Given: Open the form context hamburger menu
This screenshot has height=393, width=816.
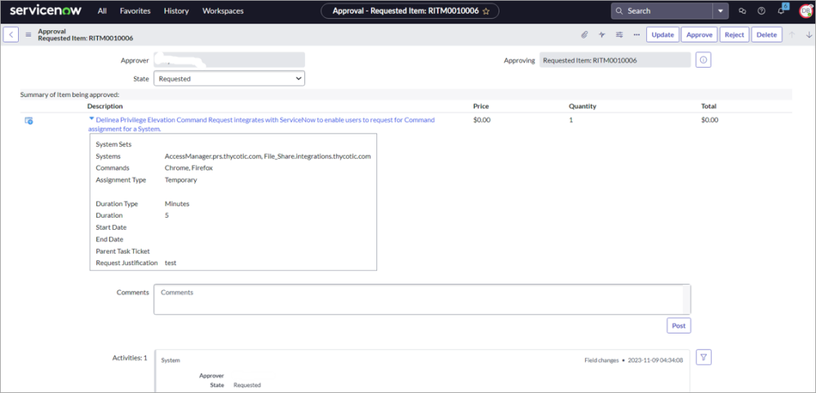Looking at the screenshot, I should 29,35.
